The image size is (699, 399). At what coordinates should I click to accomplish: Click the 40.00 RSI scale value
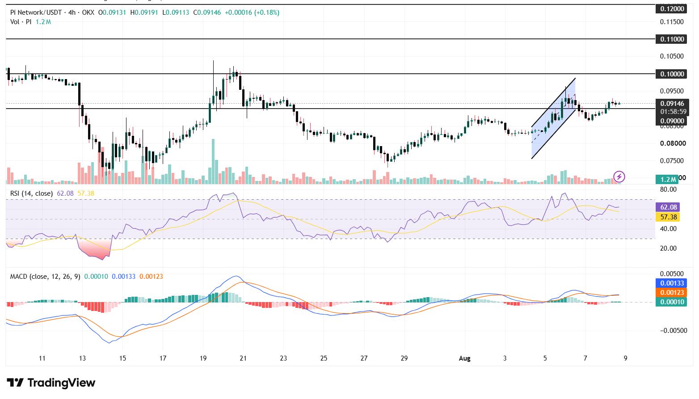[x=669, y=229]
